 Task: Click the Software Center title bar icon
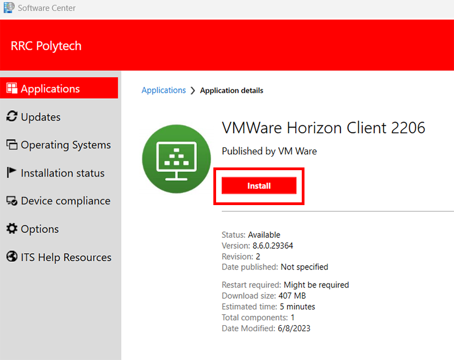[9, 8]
